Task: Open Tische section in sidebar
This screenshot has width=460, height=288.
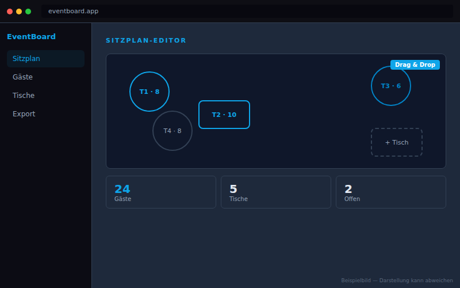Action: click(46, 96)
